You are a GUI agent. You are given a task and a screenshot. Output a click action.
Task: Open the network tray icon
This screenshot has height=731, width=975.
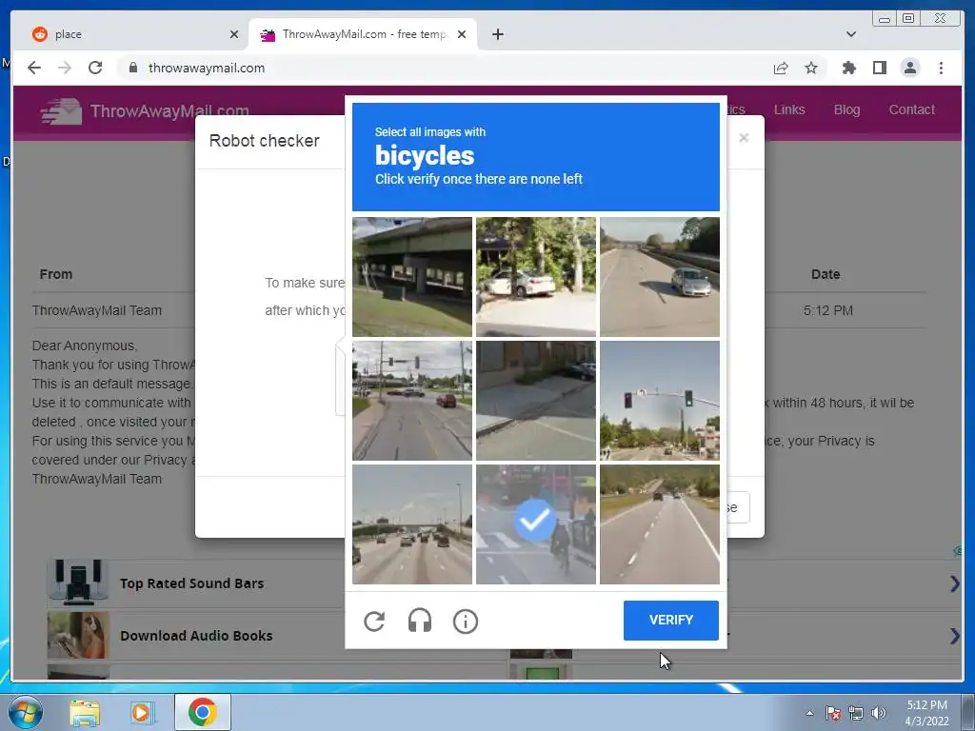tap(856, 713)
